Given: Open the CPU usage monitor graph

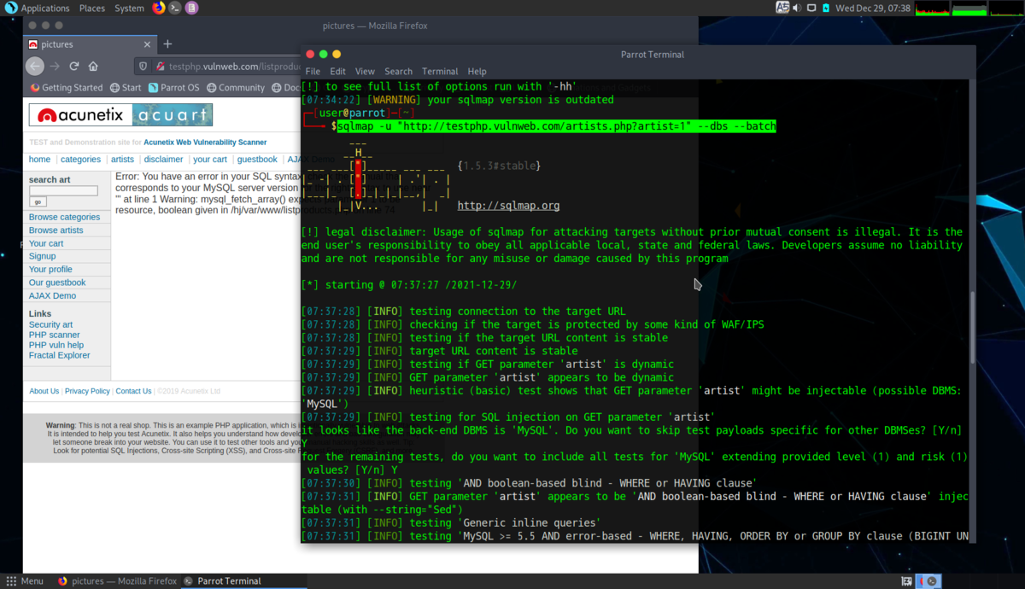Looking at the screenshot, I should click(x=931, y=9).
